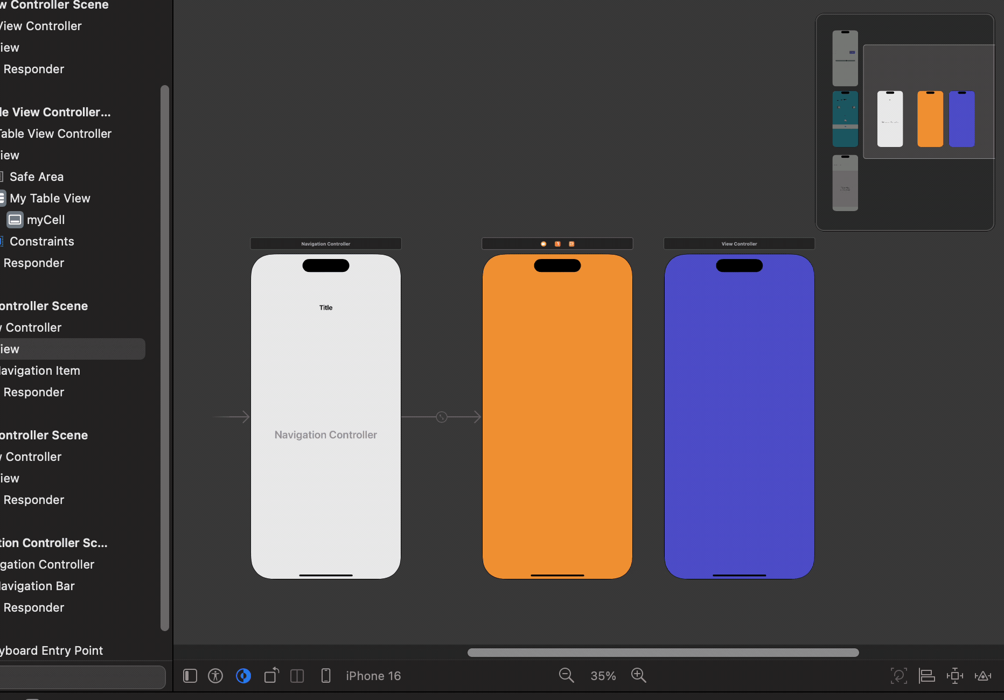Toggle the blue light/dark appearance icon
Image resolution: width=1004 pixels, height=700 pixels.
click(x=243, y=676)
